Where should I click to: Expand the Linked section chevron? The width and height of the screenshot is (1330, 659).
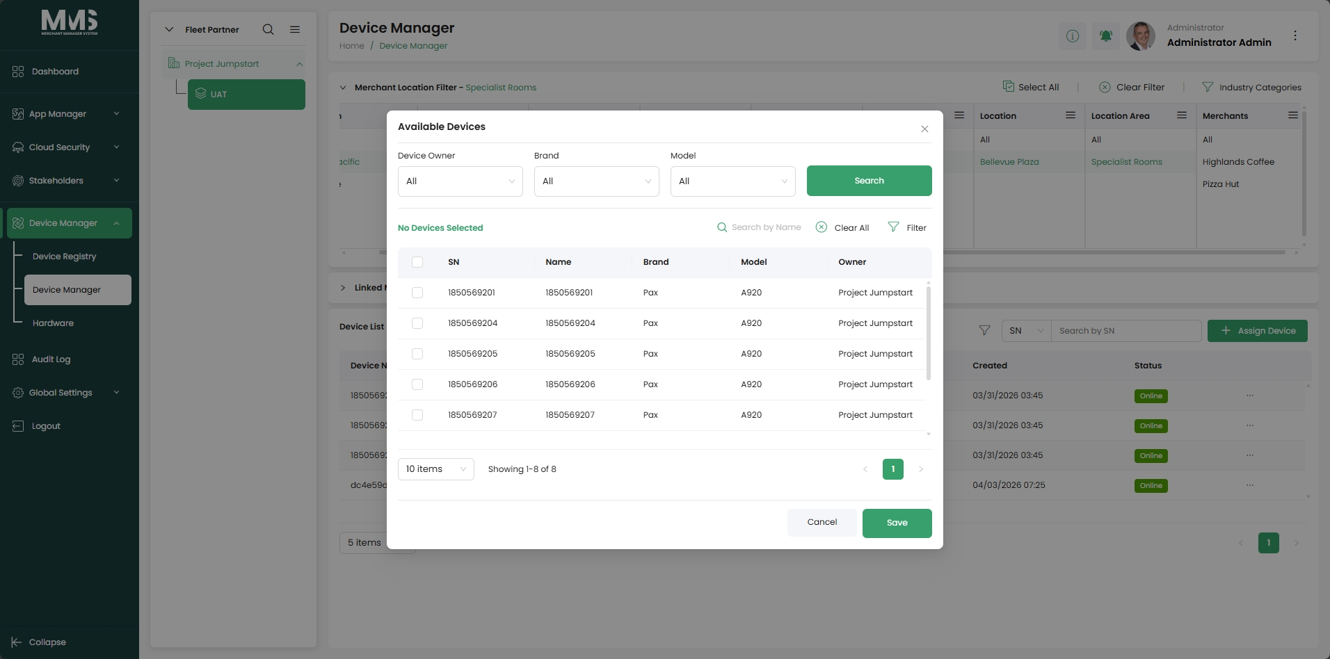click(x=343, y=288)
